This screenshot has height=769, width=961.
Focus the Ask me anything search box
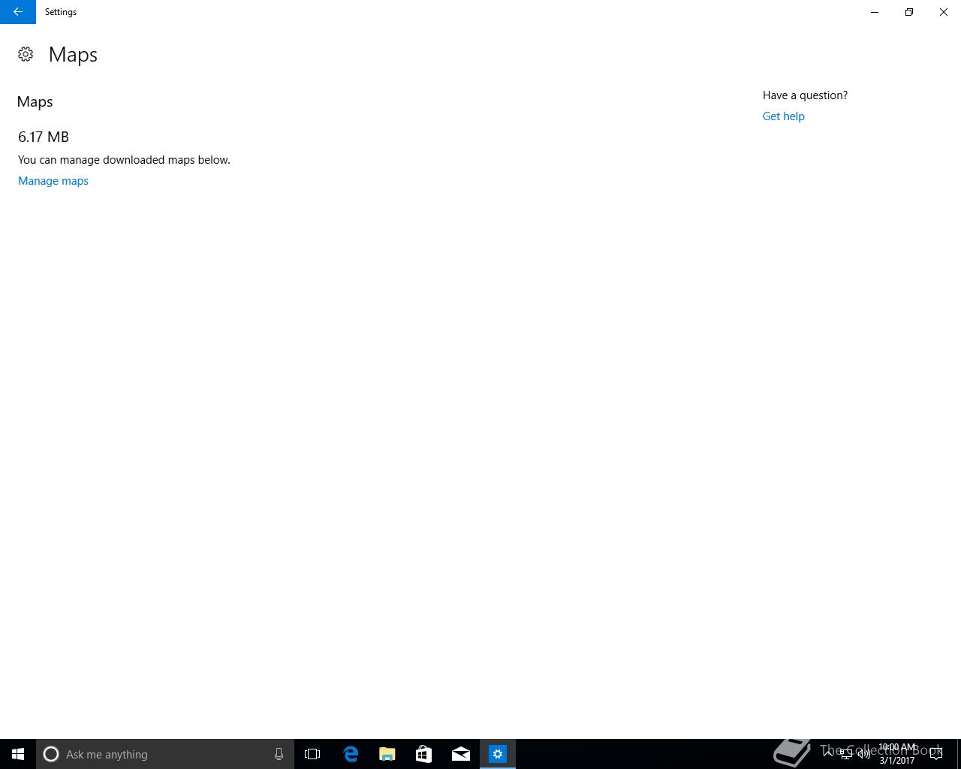(x=165, y=754)
